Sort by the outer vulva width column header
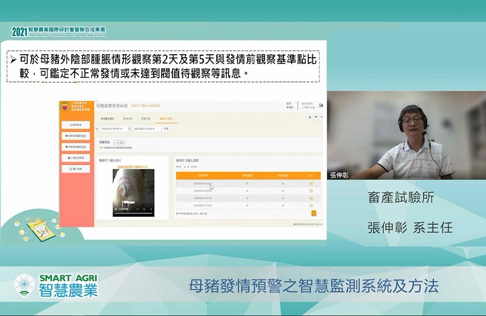486x316 pixels. coord(247,176)
